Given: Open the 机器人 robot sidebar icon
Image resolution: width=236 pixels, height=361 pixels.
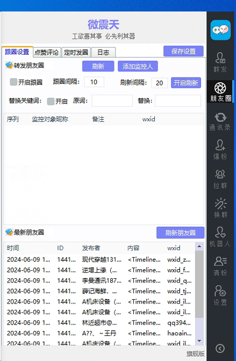Looking at the screenshot, I should [x=220, y=237].
